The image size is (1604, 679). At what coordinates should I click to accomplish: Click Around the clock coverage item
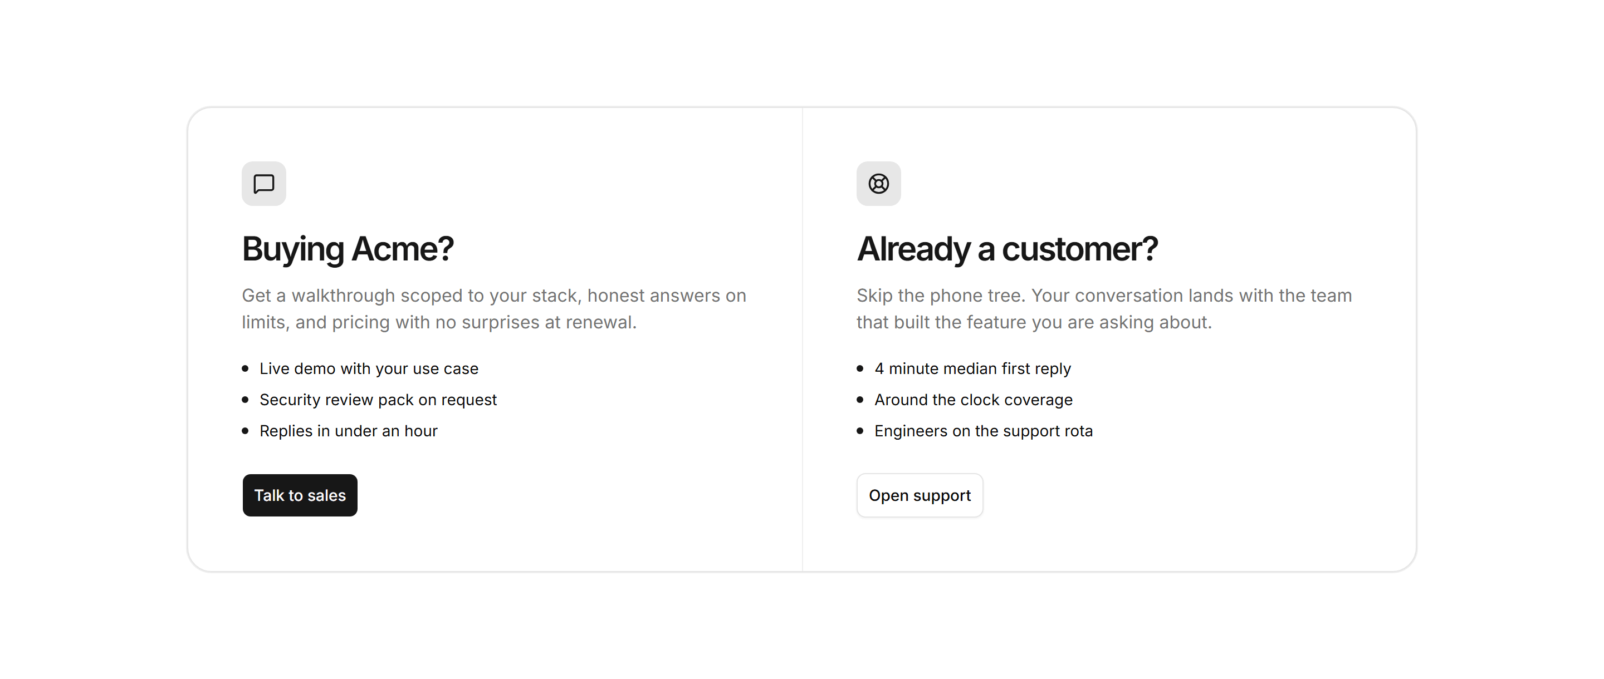pyautogui.click(x=973, y=400)
